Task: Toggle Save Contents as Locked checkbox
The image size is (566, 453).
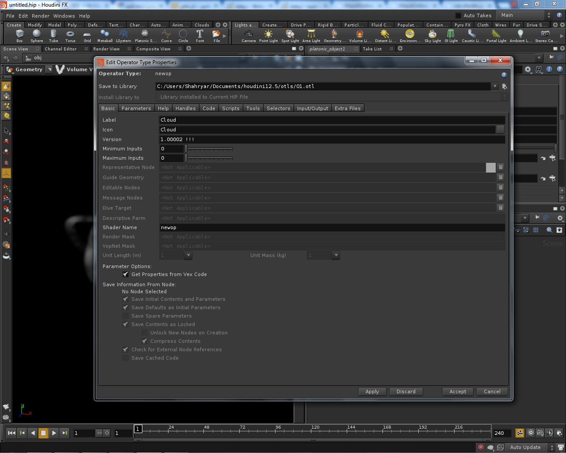Action: [126, 324]
